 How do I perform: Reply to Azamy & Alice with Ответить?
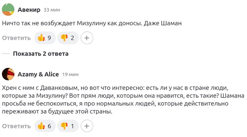[x=16, y=126]
